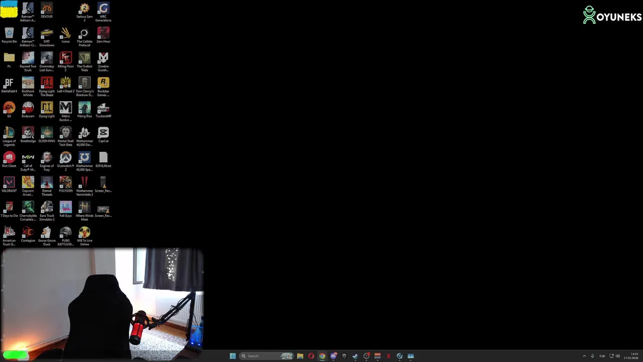
Task: Select the PUBG BATTLEGROUNDS shortcut
Action: pyautogui.click(x=65, y=236)
